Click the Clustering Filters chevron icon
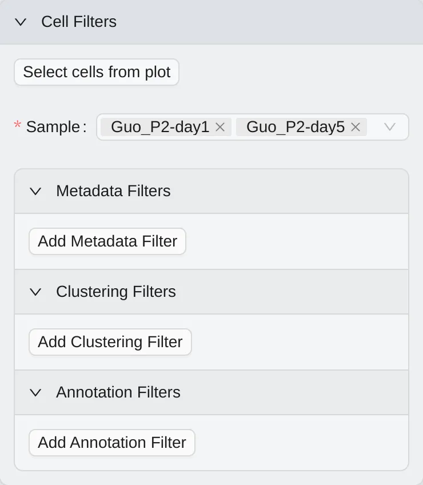 [x=35, y=292]
